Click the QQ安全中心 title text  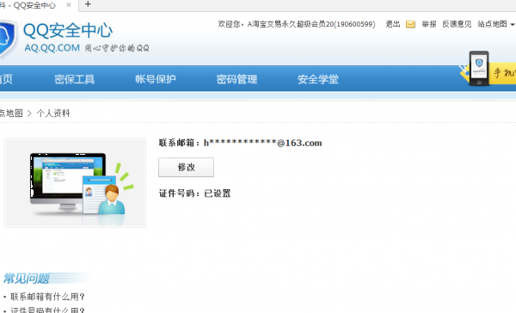(68, 31)
